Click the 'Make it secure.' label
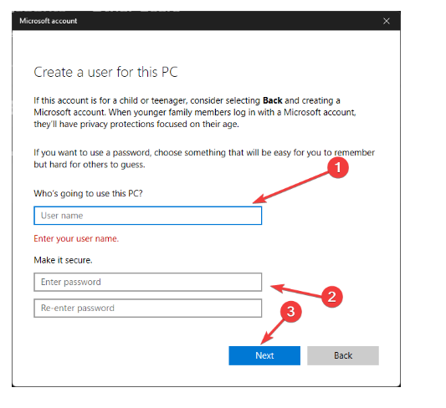Viewport: 446px width, 408px height. [63, 260]
